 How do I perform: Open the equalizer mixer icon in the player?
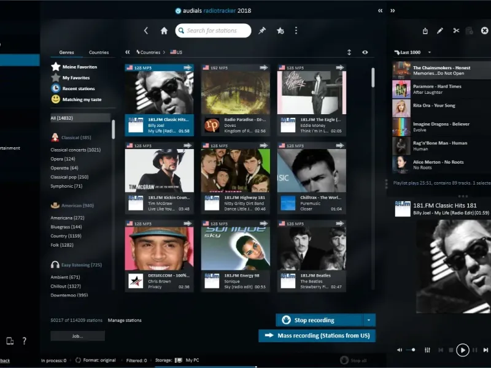(x=427, y=350)
